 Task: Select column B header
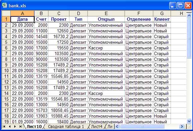41,13
